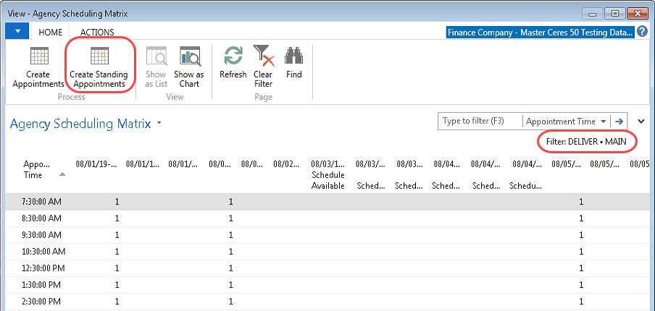Image resolution: width=655 pixels, height=311 pixels.
Task: Click the Create Appointments icon
Action: coord(38,56)
